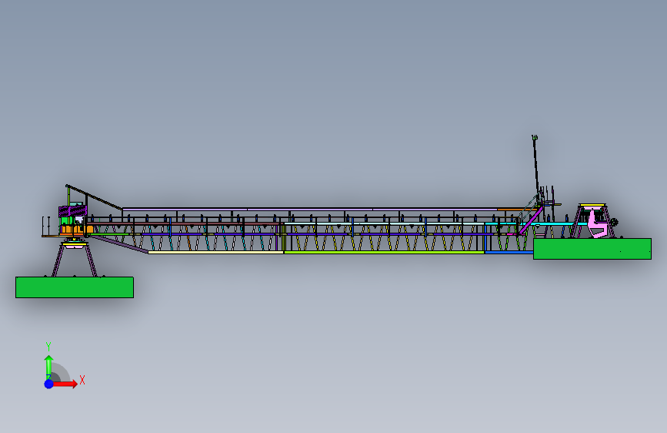
Task: Select the blue bottom chord beam segment
Action: [x=509, y=252]
